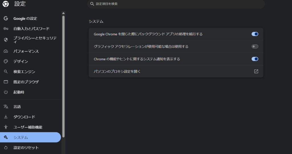The height and width of the screenshot is (154, 292).
Task: Click the magnifier icon in the settings search box
Action: click(x=92, y=4)
